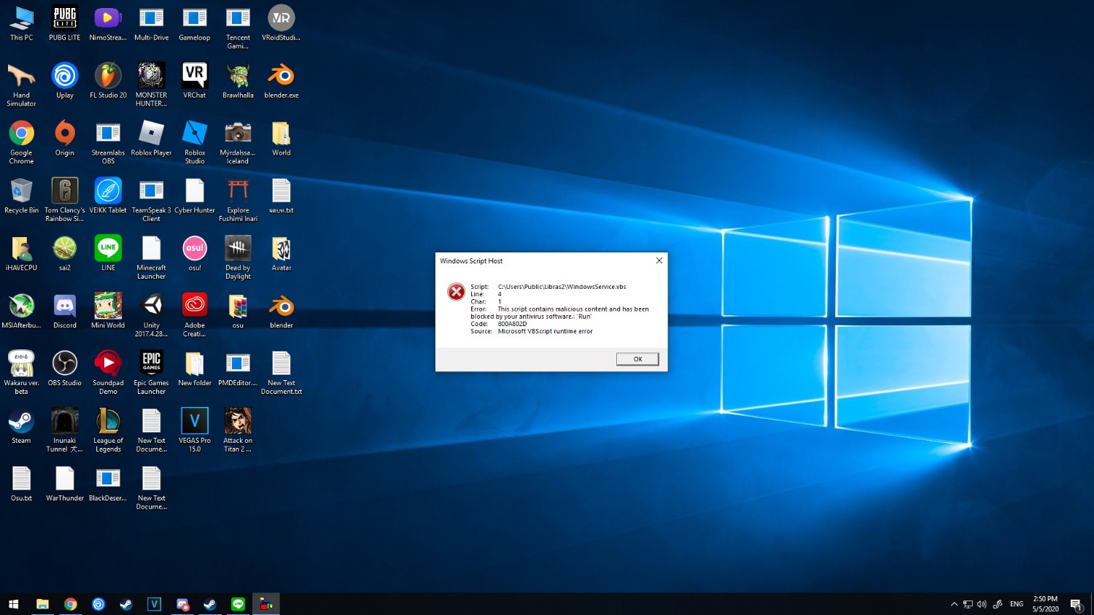Select the FL Studio 20 desktop icon
The height and width of the screenshot is (615, 1094).
tap(108, 81)
